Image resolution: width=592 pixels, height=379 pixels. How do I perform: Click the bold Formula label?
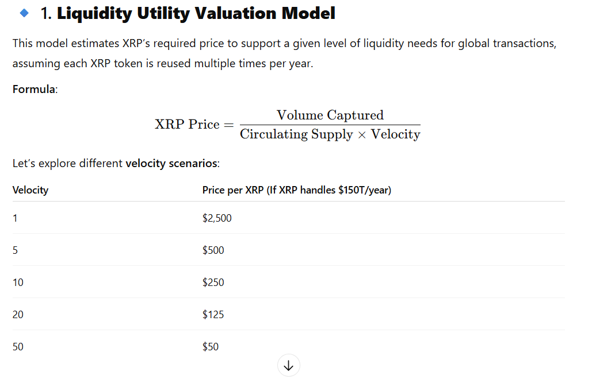tap(34, 90)
